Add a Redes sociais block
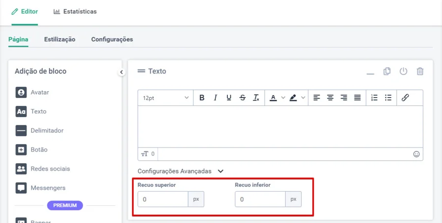The image size is (442, 223). 50,169
